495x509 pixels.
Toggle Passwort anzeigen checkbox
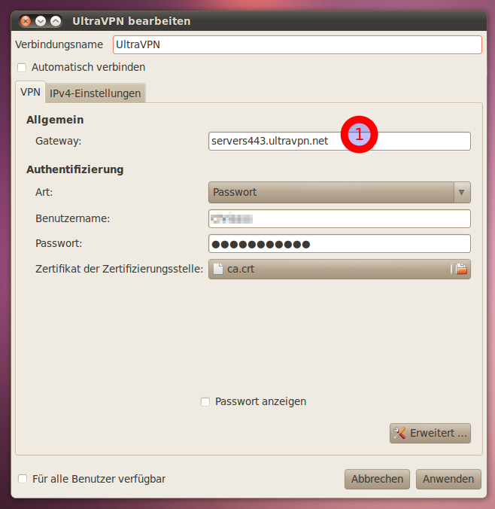(x=205, y=402)
